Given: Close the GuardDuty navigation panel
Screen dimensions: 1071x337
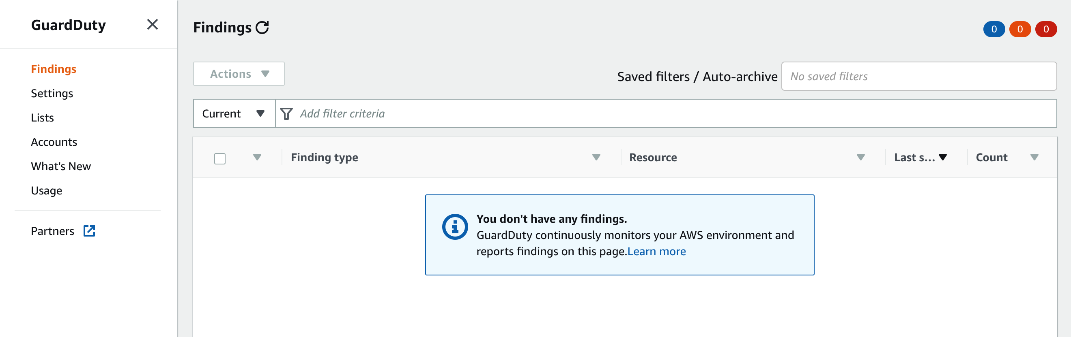Looking at the screenshot, I should click(x=153, y=24).
